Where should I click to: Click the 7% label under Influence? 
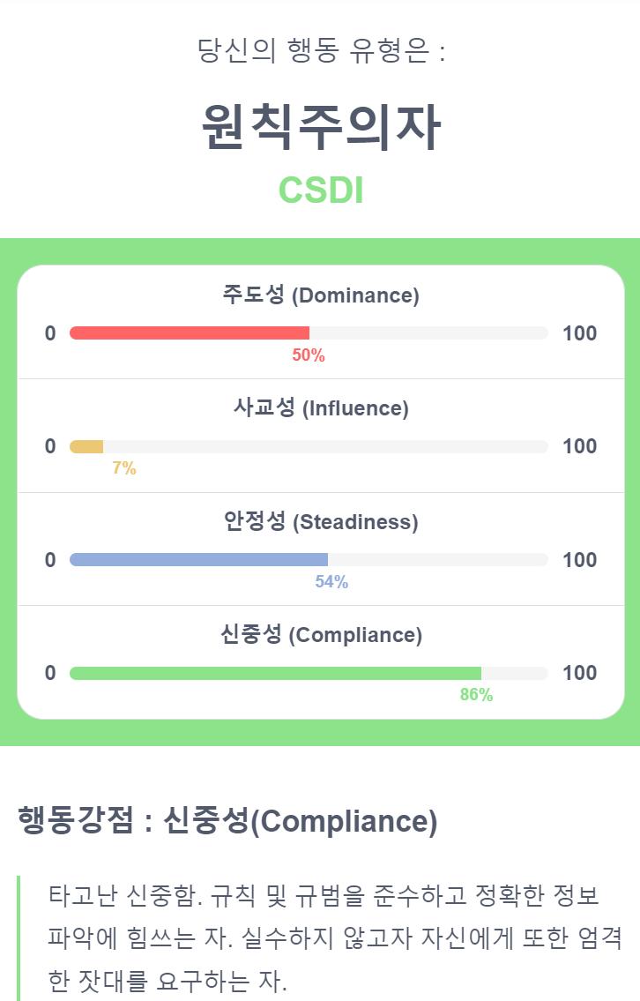pos(124,468)
